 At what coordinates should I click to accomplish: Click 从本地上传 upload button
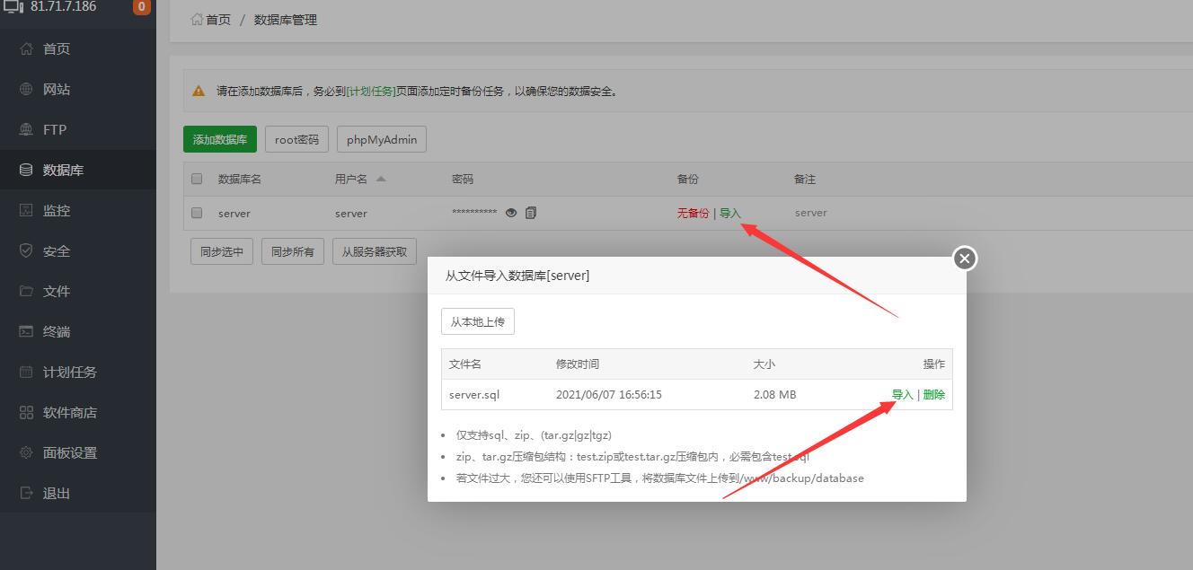click(x=477, y=321)
